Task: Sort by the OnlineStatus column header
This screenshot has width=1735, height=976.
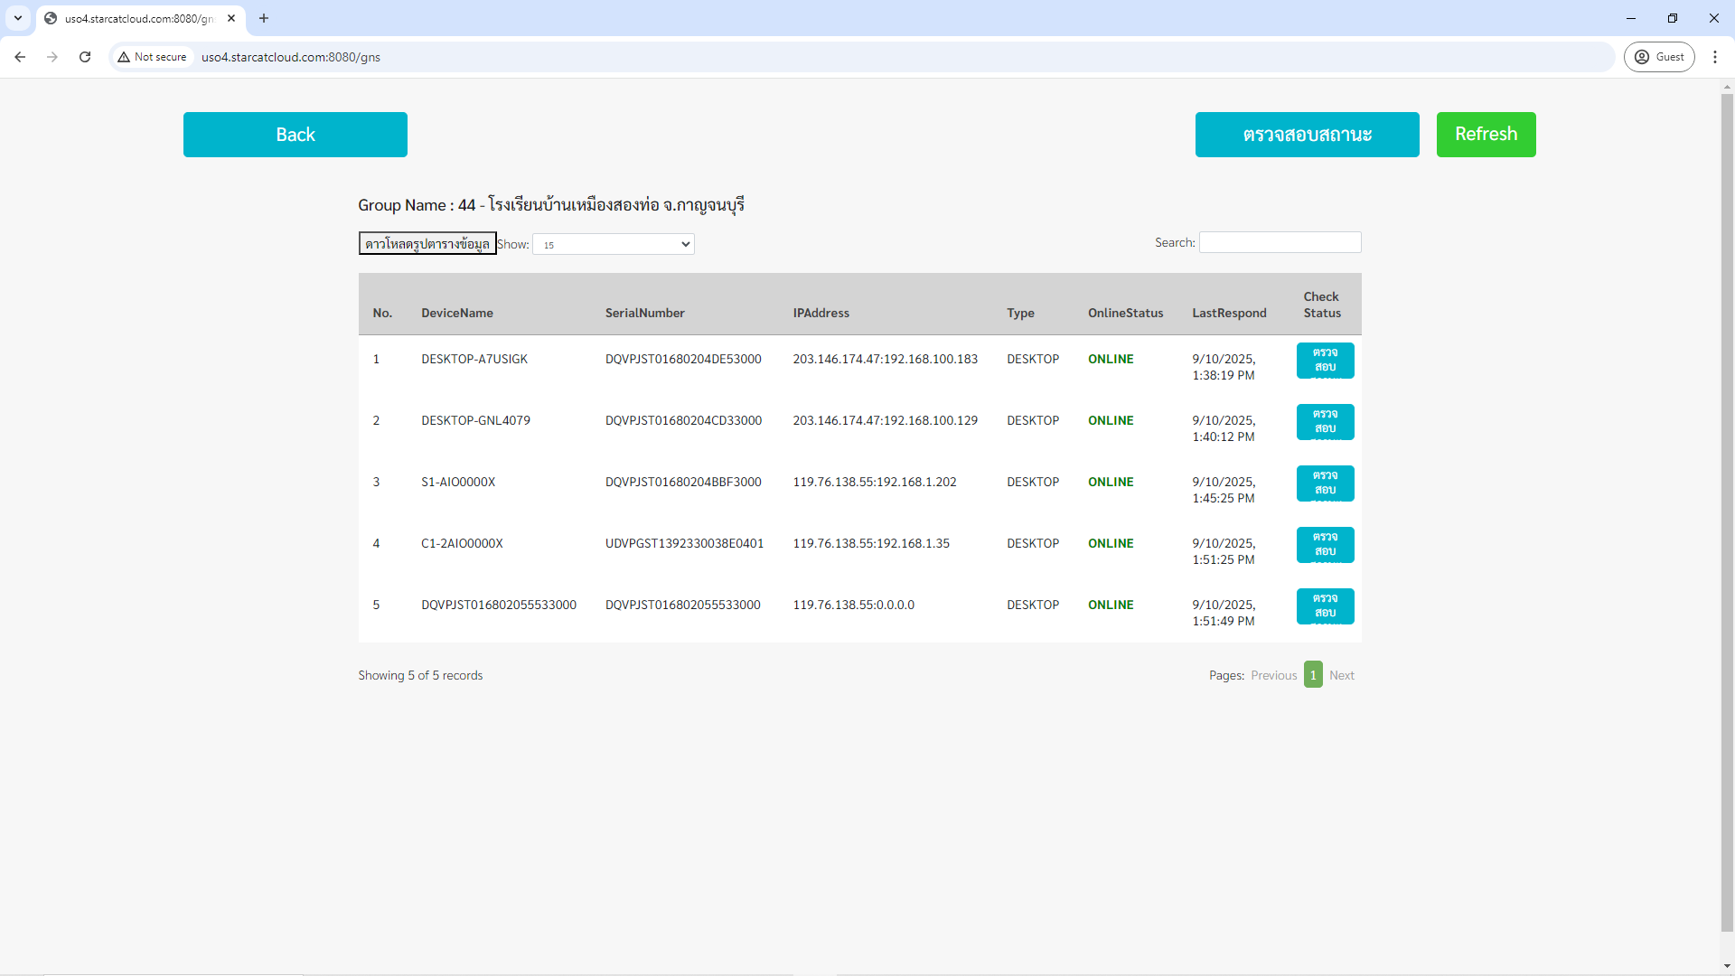Action: click(x=1125, y=313)
